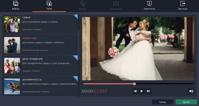Image resolution: width=199 pixels, height=106 pixels.
Task: Select the День рождения theme thumbnail
Action: click(x=12, y=66)
